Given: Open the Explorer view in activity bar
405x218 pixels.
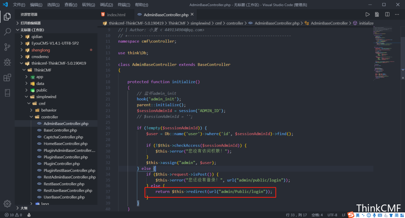Looking at the screenshot, I should (x=7, y=17).
